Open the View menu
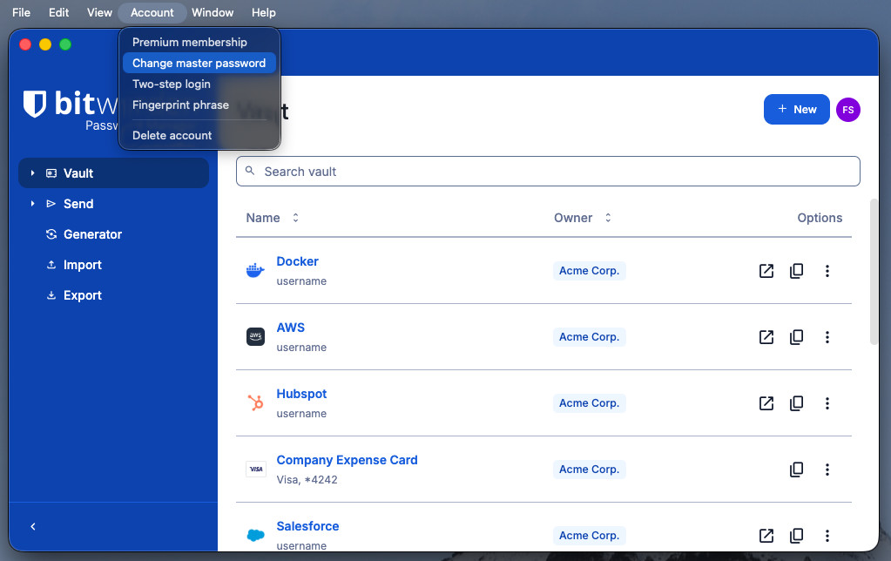Viewport: 891px width, 561px height. click(x=99, y=12)
